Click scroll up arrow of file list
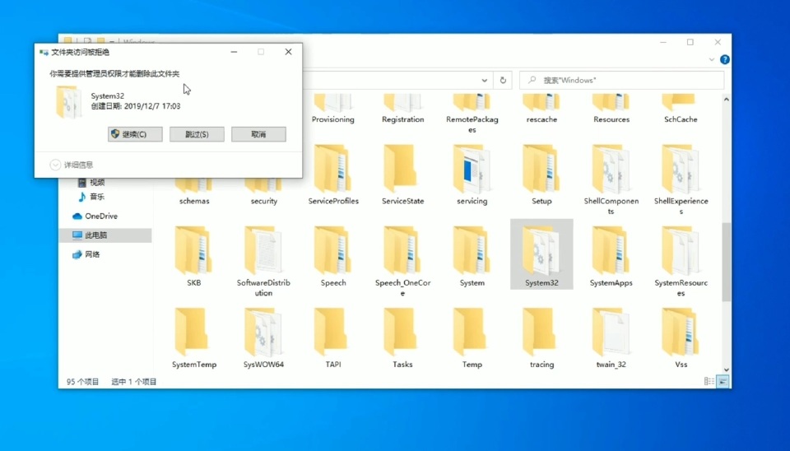Viewport: 790px width, 451px height. 726,100
